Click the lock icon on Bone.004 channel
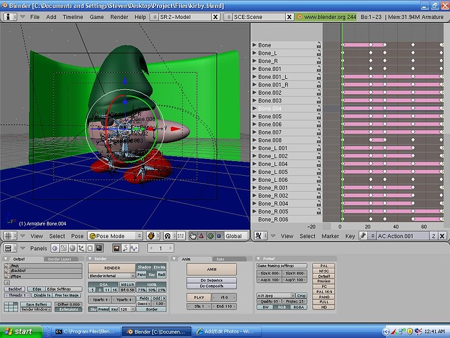This screenshot has width=450, height=338. 318,109
